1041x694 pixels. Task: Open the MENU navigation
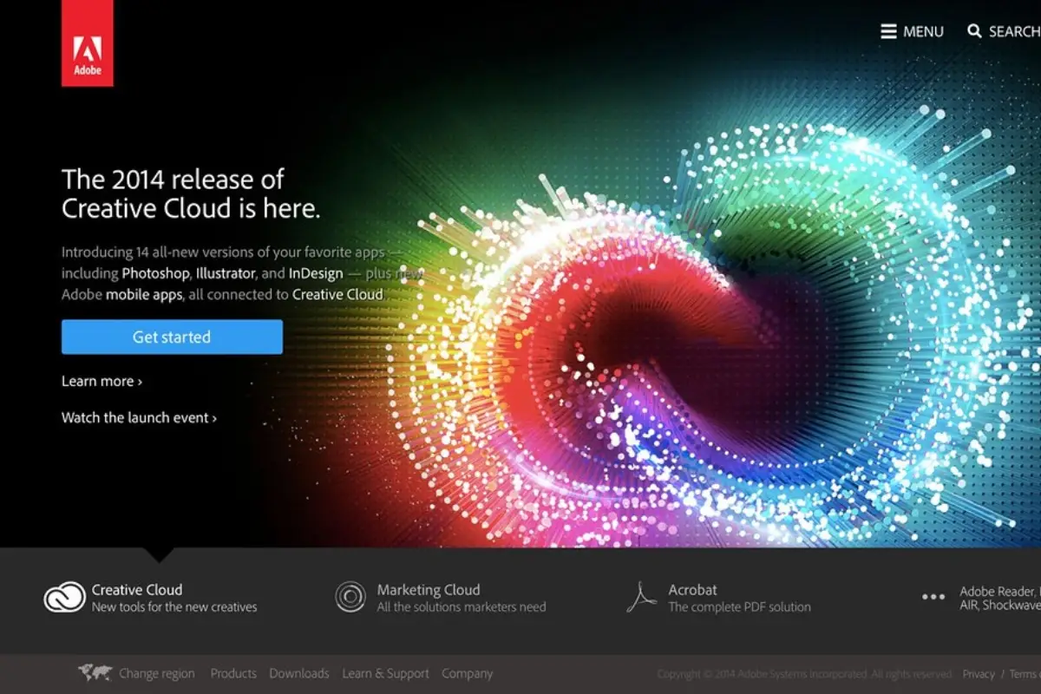tap(923, 31)
